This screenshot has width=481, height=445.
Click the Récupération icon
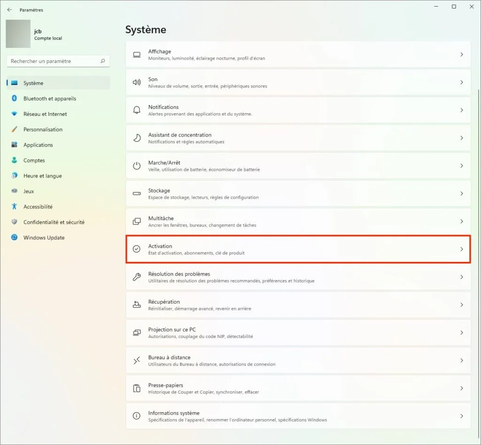(x=137, y=305)
